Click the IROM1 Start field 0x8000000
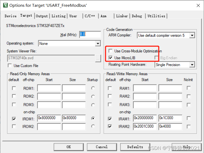This screenshot has width=204, height=153. pyautogui.click(x=49, y=118)
